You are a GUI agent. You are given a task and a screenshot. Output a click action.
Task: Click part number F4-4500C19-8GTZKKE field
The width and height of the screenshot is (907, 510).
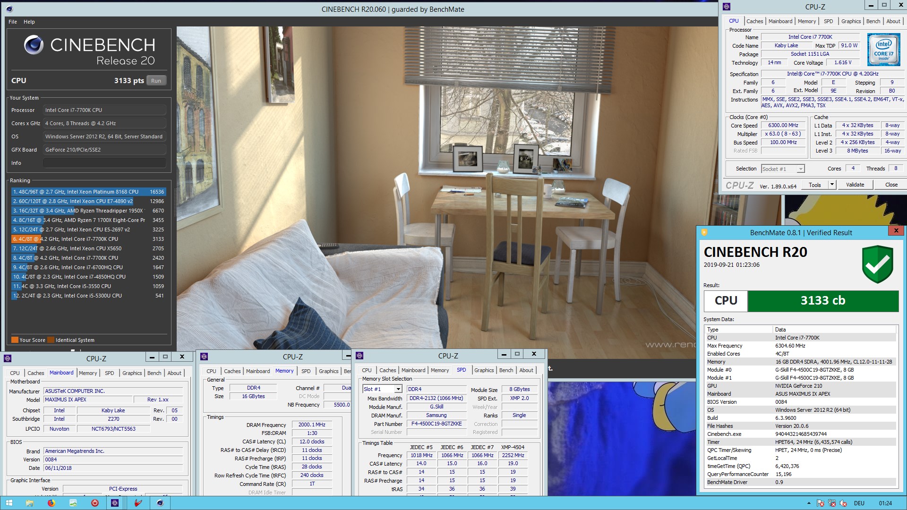436,424
